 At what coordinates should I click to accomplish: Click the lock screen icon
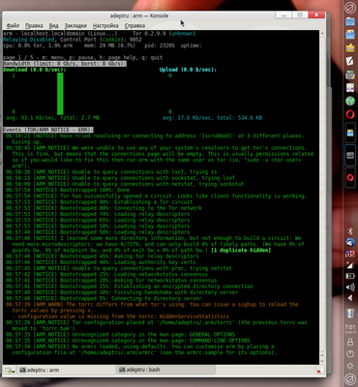tap(350, 342)
